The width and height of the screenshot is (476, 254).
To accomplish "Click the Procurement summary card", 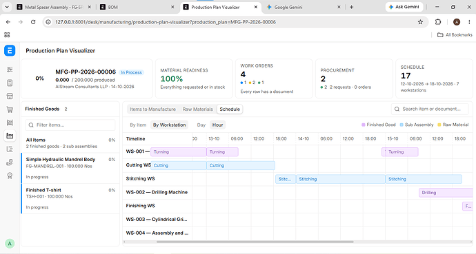I will tap(354, 78).
